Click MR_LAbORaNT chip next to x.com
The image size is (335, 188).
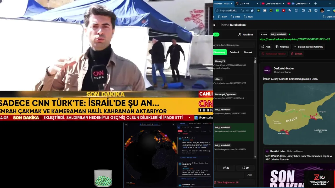click(278, 34)
